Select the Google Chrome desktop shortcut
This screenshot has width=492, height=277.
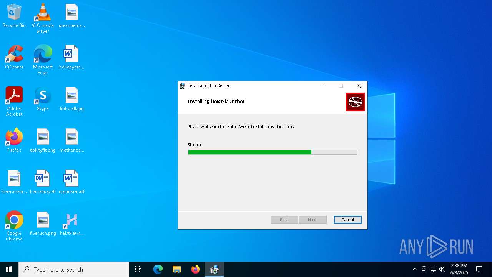[14, 226]
